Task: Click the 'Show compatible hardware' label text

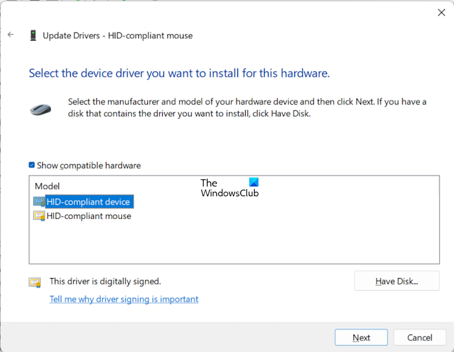Action: click(89, 166)
